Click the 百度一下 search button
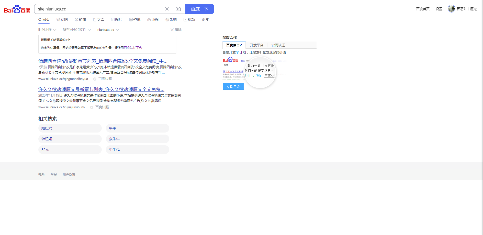This screenshot has height=235, width=483. (x=200, y=9)
